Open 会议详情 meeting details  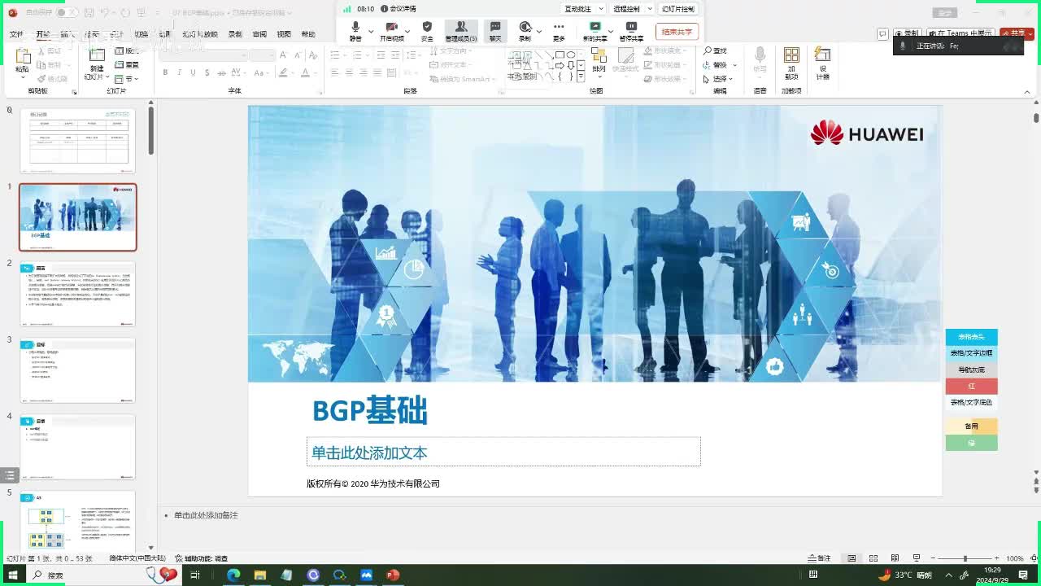pos(399,9)
